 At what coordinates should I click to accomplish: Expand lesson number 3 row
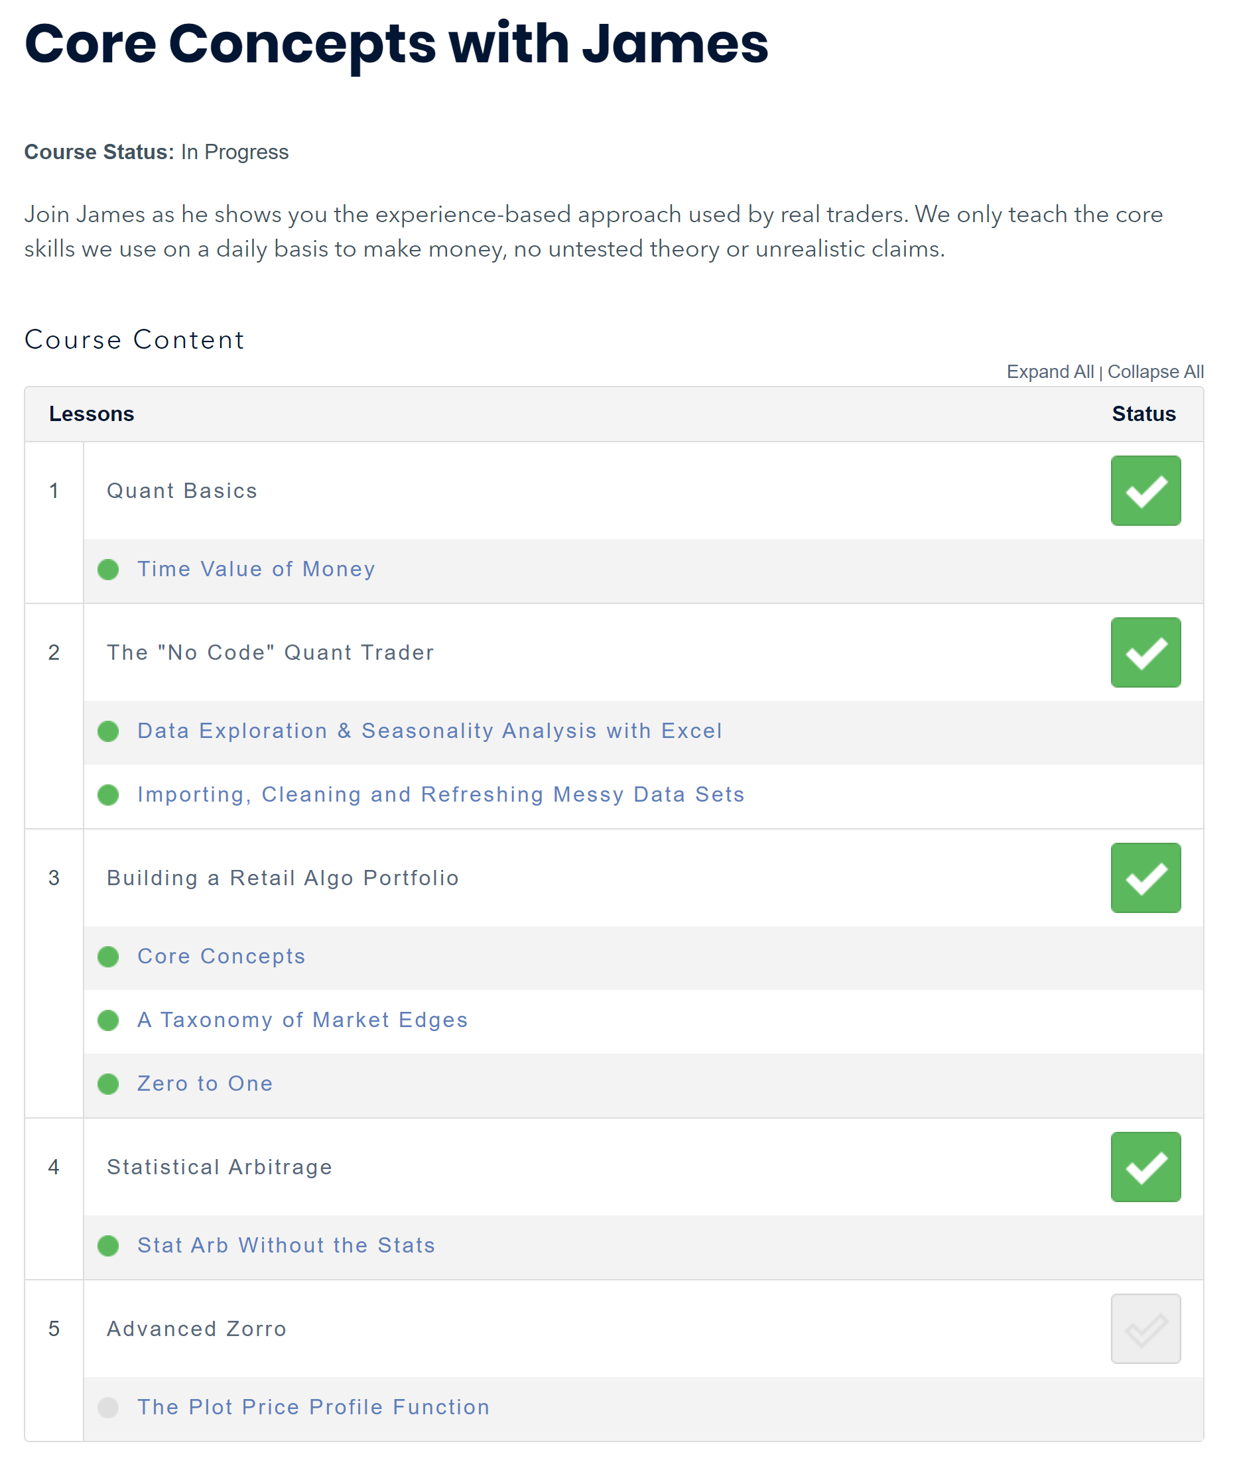(54, 879)
